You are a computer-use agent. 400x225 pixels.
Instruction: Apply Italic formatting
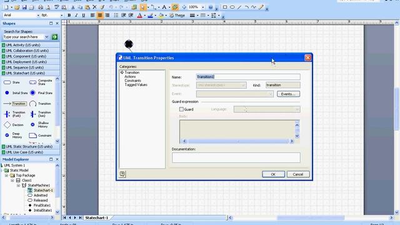pyautogui.click(x=76, y=15)
